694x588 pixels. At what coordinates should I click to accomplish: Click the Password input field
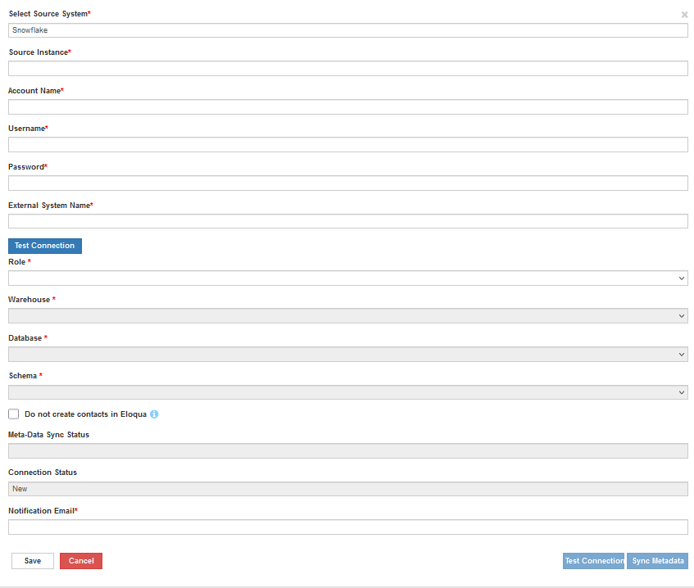347,183
